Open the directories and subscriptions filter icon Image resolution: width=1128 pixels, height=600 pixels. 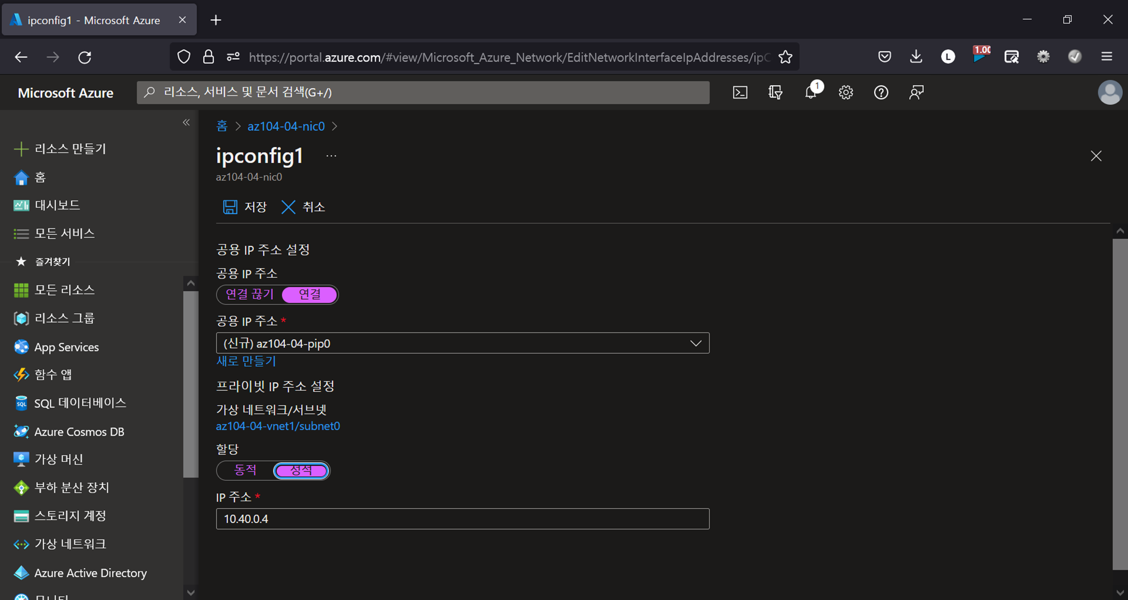click(775, 93)
